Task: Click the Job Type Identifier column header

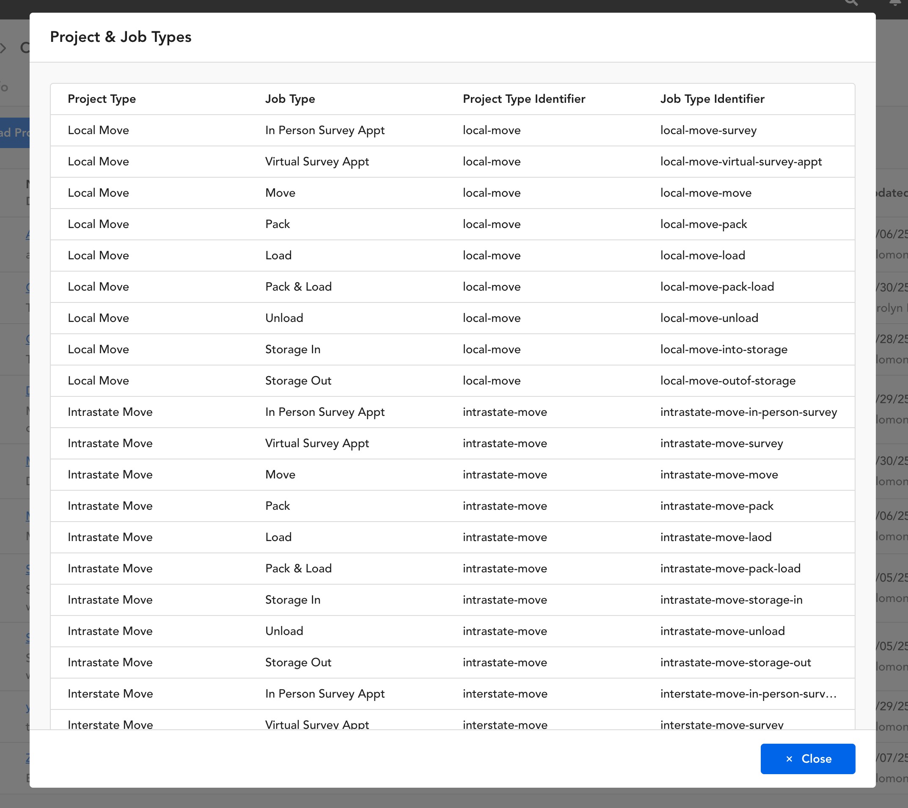Action: (712, 99)
